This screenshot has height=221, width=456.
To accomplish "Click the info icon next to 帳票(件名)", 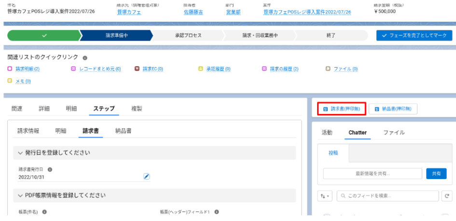I will click(x=44, y=212).
